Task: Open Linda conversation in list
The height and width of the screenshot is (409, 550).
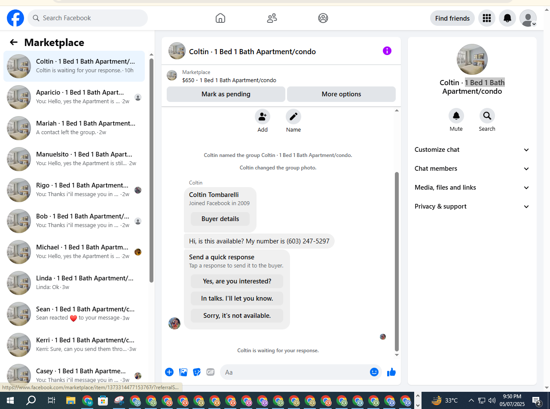Action: pos(74,283)
